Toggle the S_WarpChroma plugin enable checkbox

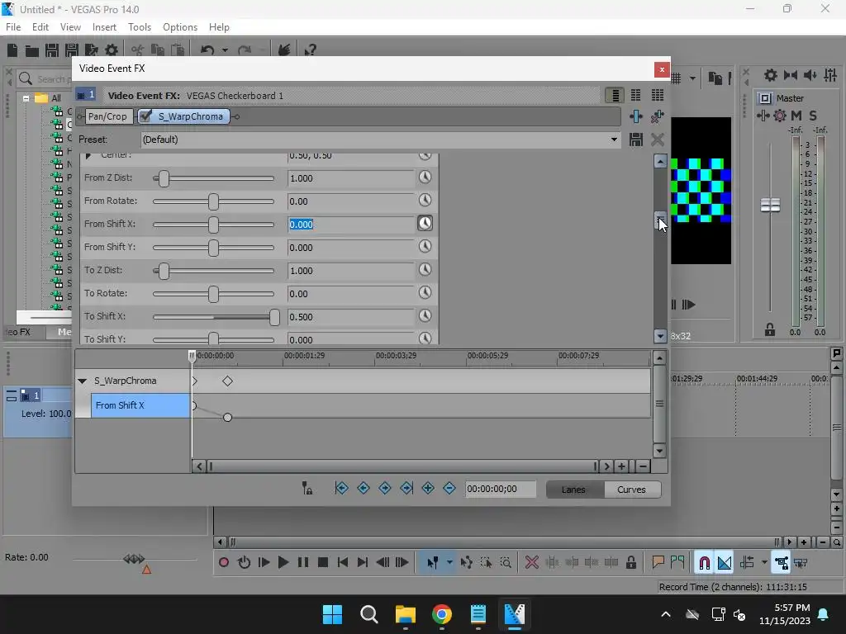tap(145, 116)
